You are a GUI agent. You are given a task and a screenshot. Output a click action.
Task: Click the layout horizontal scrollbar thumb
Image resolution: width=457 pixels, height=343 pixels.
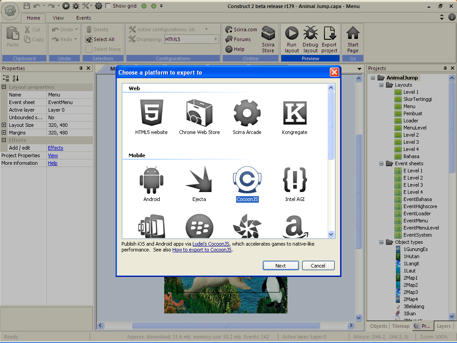point(225,325)
